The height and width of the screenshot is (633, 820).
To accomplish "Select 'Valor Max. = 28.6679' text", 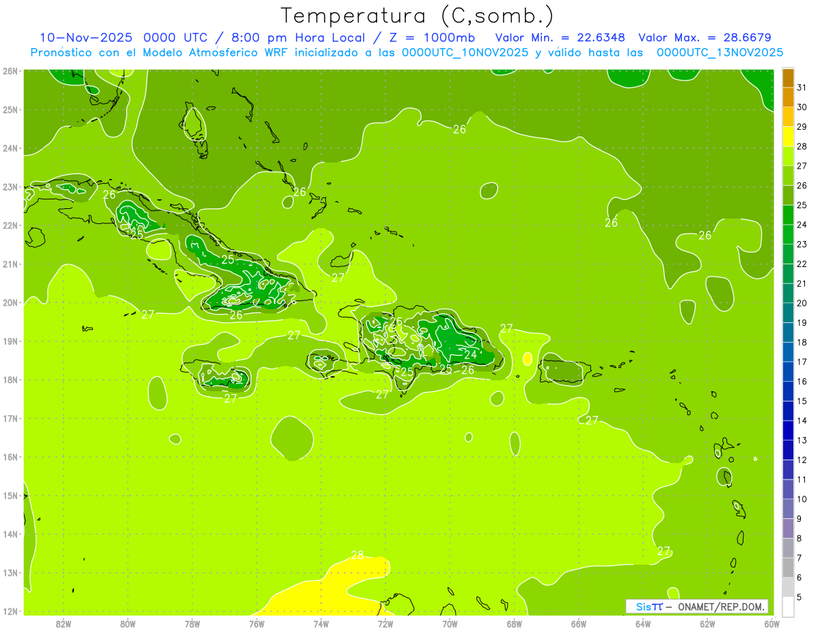I will coord(704,38).
